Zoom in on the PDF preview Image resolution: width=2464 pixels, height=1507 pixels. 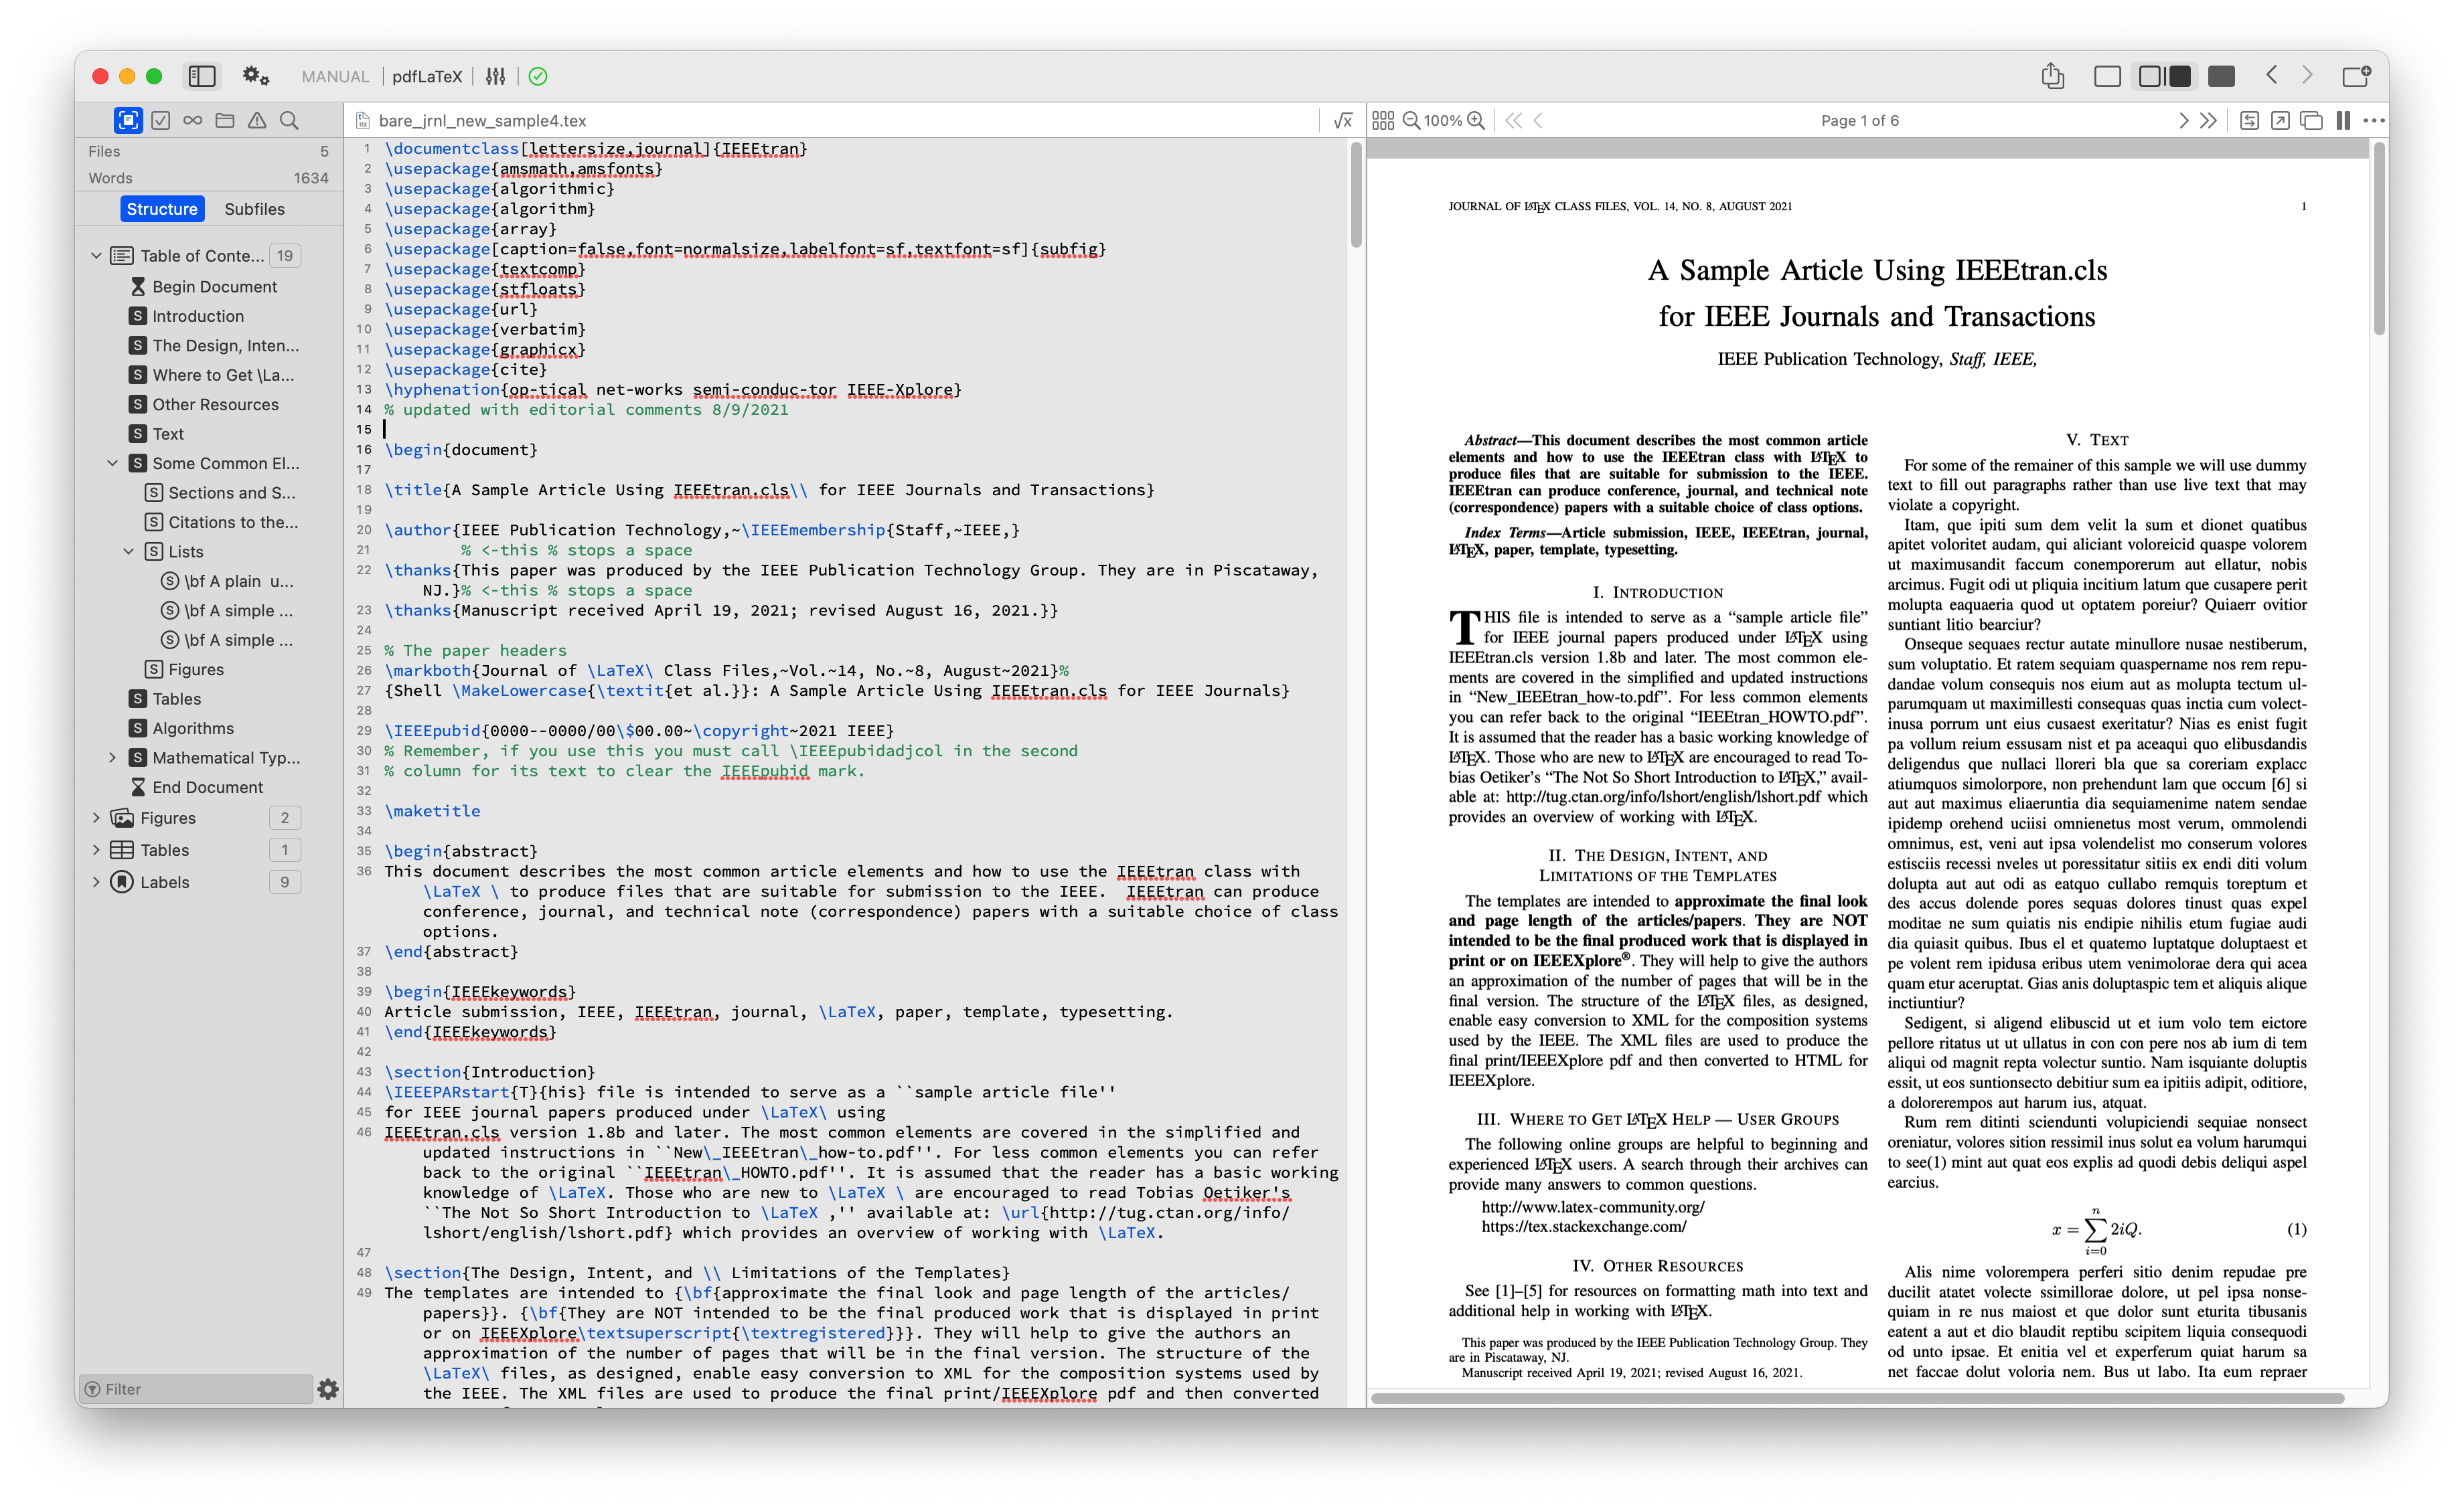coord(1476,120)
